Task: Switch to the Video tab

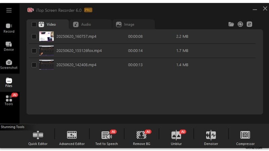Action: (48, 24)
